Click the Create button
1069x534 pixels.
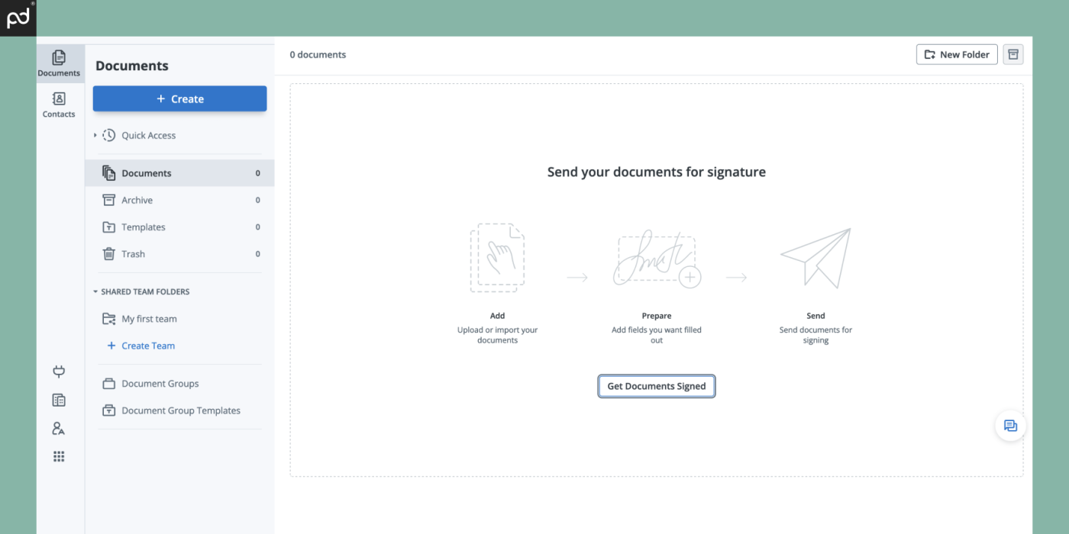point(179,98)
